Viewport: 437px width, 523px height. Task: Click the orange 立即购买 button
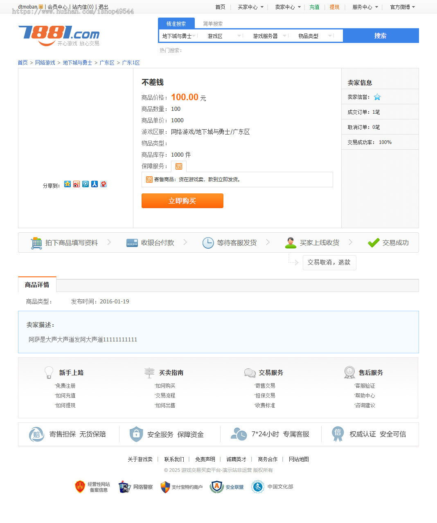[x=182, y=201]
